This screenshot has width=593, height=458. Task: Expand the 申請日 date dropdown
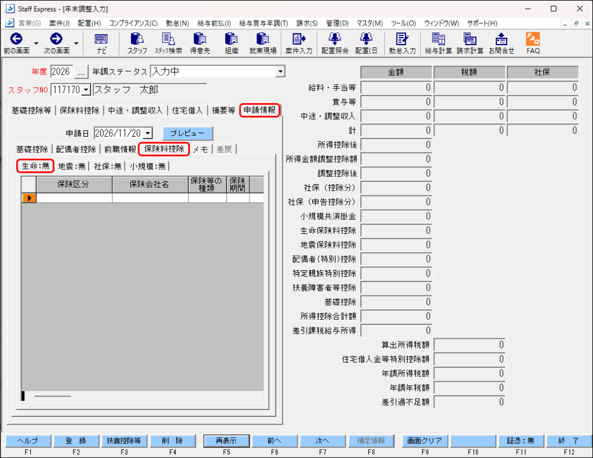pos(148,133)
